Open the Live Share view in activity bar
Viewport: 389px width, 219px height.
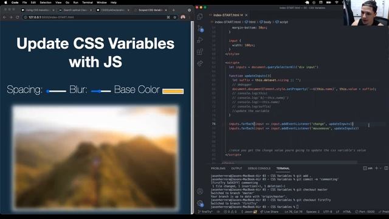coord(200,63)
